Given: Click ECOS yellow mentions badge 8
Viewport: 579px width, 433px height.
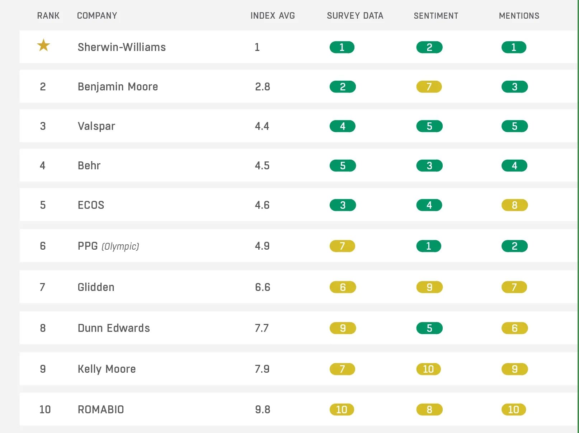Looking at the screenshot, I should (514, 205).
